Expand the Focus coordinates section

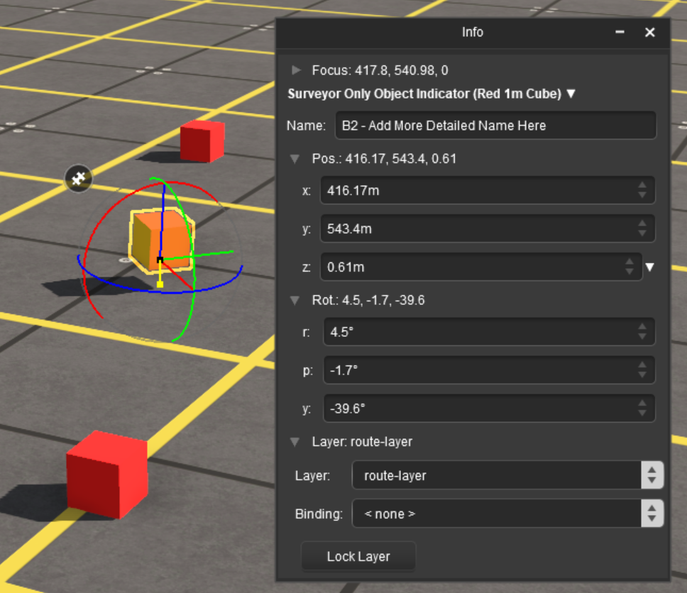296,70
